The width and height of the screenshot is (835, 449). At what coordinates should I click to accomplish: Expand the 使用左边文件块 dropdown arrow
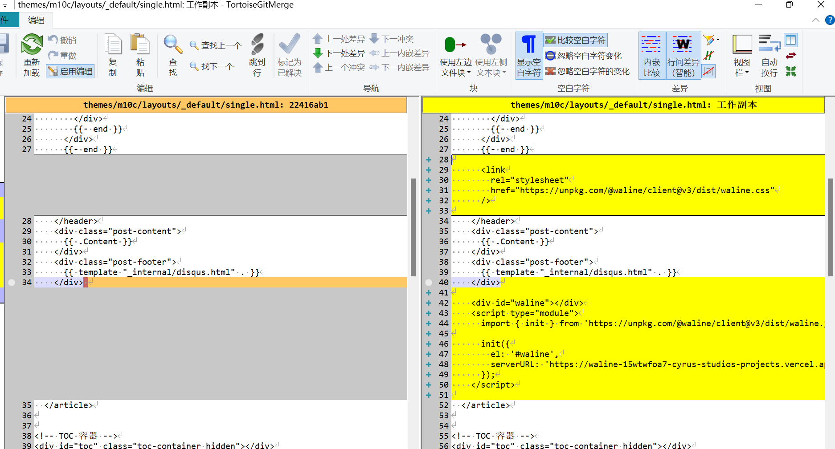469,73
